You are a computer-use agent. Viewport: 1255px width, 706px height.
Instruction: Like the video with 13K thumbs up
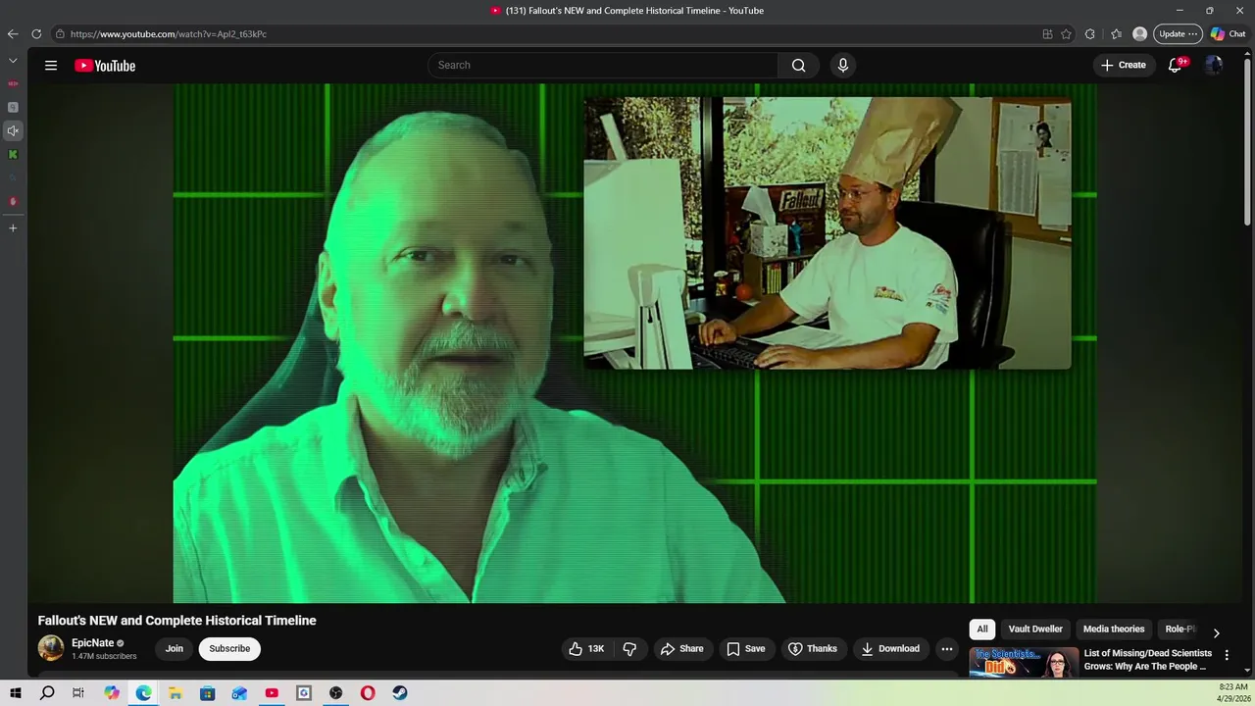[586, 648]
